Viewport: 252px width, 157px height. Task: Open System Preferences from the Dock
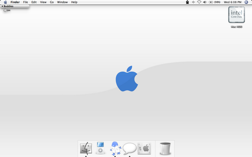145,148
